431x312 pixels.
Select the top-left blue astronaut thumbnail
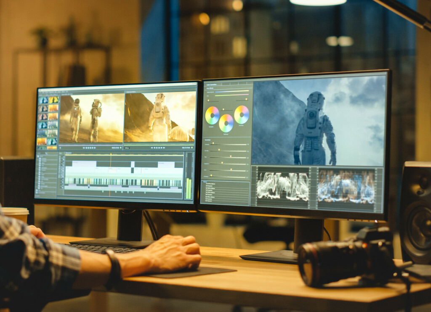tap(43, 100)
